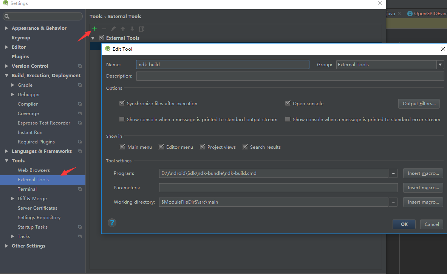Open Settings Repository page

(x=39, y=218)
